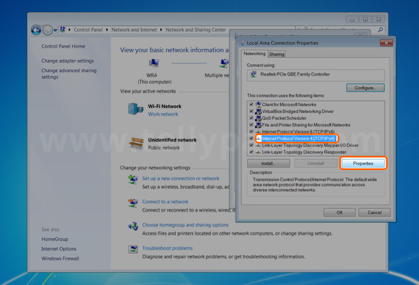Open Set up a new connection or network
This screenshot has width=419, height=285.
[x=181, y=178]
